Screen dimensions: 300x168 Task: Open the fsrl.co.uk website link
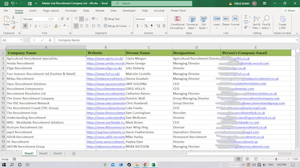tap(103, 74)
